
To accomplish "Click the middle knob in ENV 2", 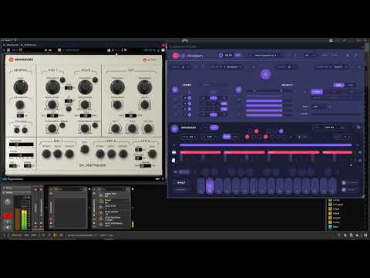I will coord(112,154).
